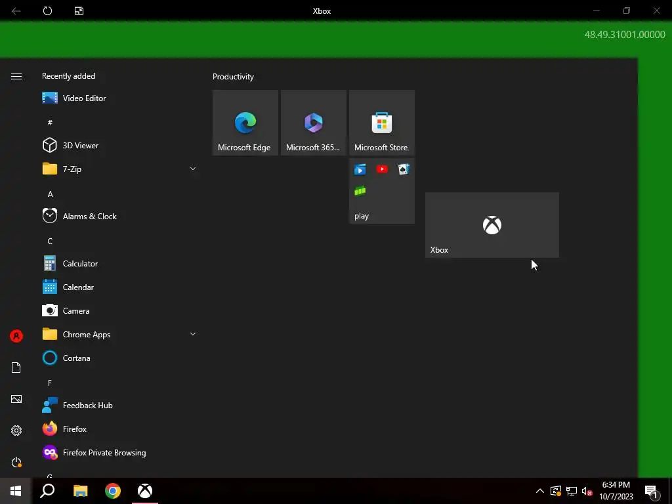Open Documents from Start sidebar
The width and height of the screenshot is (672, 504).
tap(16, 367)
